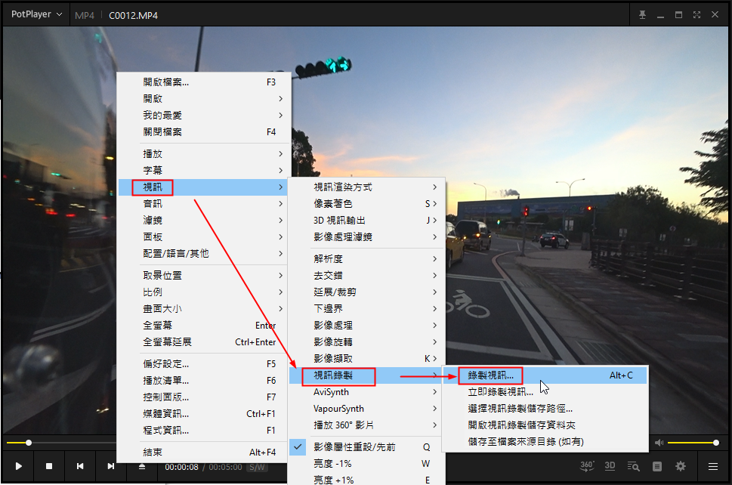
Task: Click the seek bar playback position handle
Action: point(29,443)
